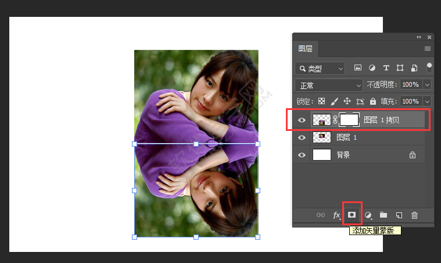
Task: Lock image pixels brush icon
Action: pyautogui.click(x=334, y=101)
